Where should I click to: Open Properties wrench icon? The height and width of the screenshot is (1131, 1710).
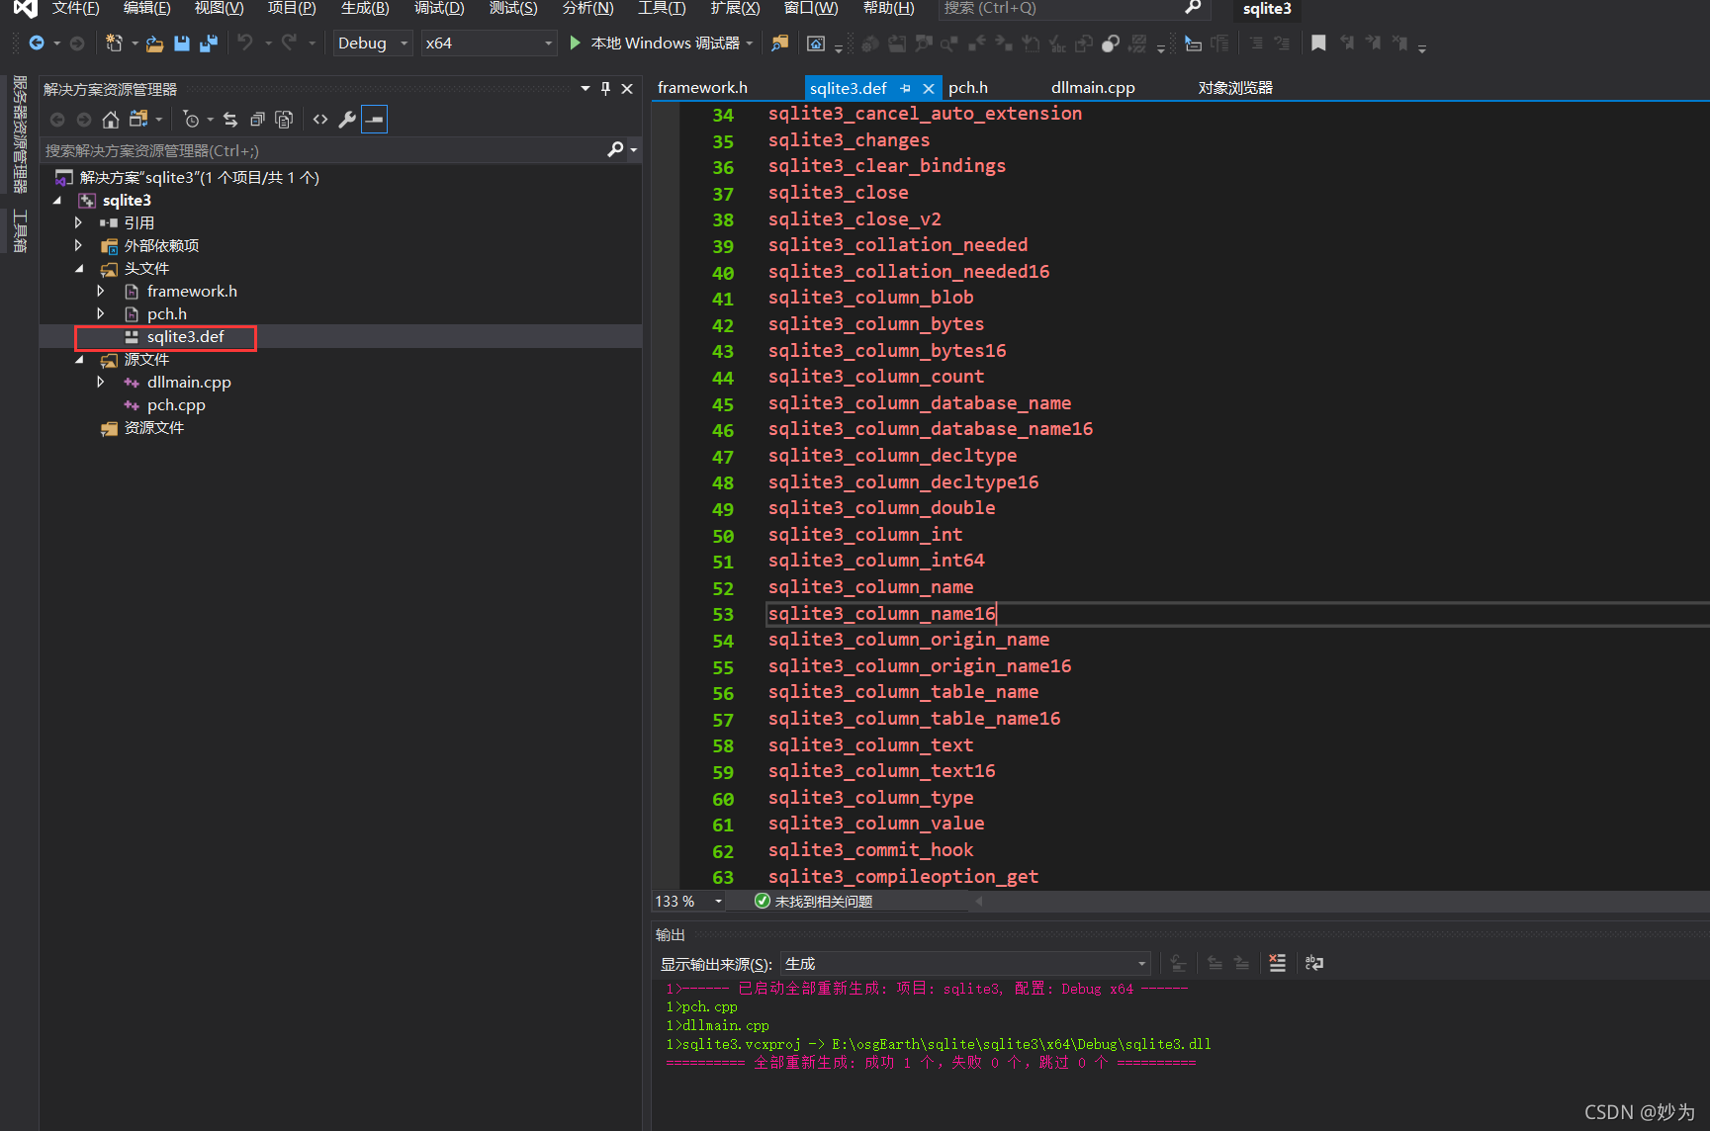pos(347,120)
